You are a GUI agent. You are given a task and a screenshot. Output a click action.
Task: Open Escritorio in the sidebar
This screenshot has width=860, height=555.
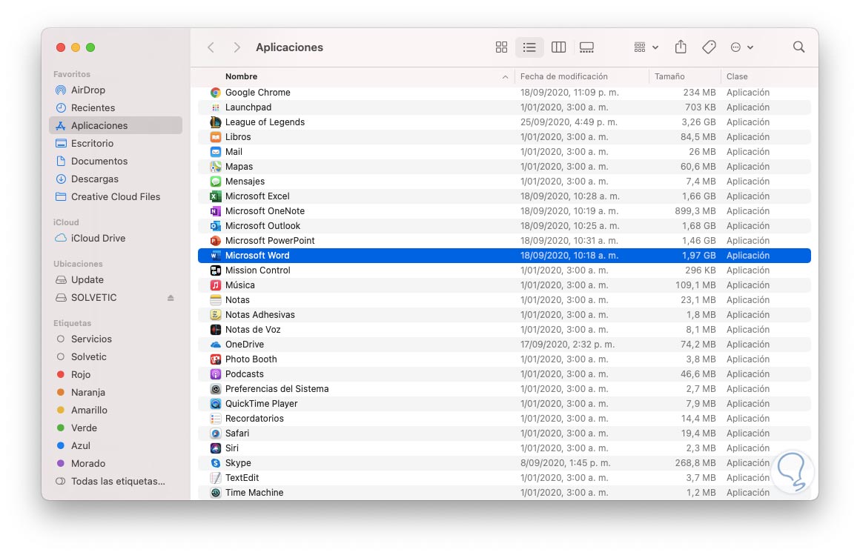[x=116, y=144]
